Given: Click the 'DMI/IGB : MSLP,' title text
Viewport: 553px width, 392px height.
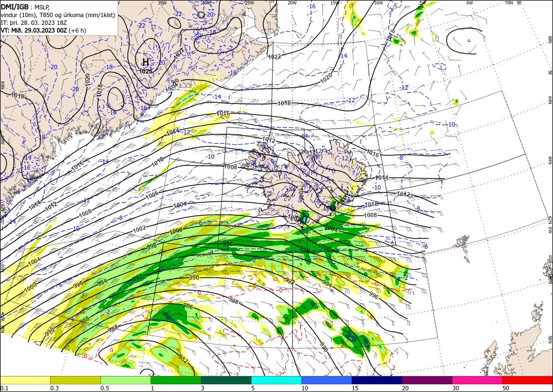Looking at the screenshot, I should point(25,6).
